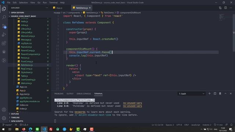Open the Manage gear in activity bar
Image resolution: width=235 pixels, height=132 pixels.
click(4, 118)
